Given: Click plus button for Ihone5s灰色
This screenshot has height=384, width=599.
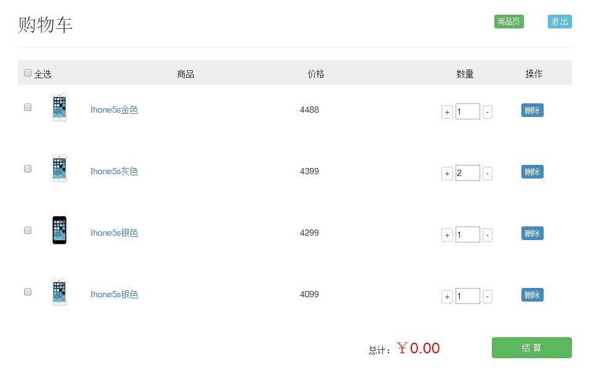Looking at the screenshot, I should click(x=447, y=174).
